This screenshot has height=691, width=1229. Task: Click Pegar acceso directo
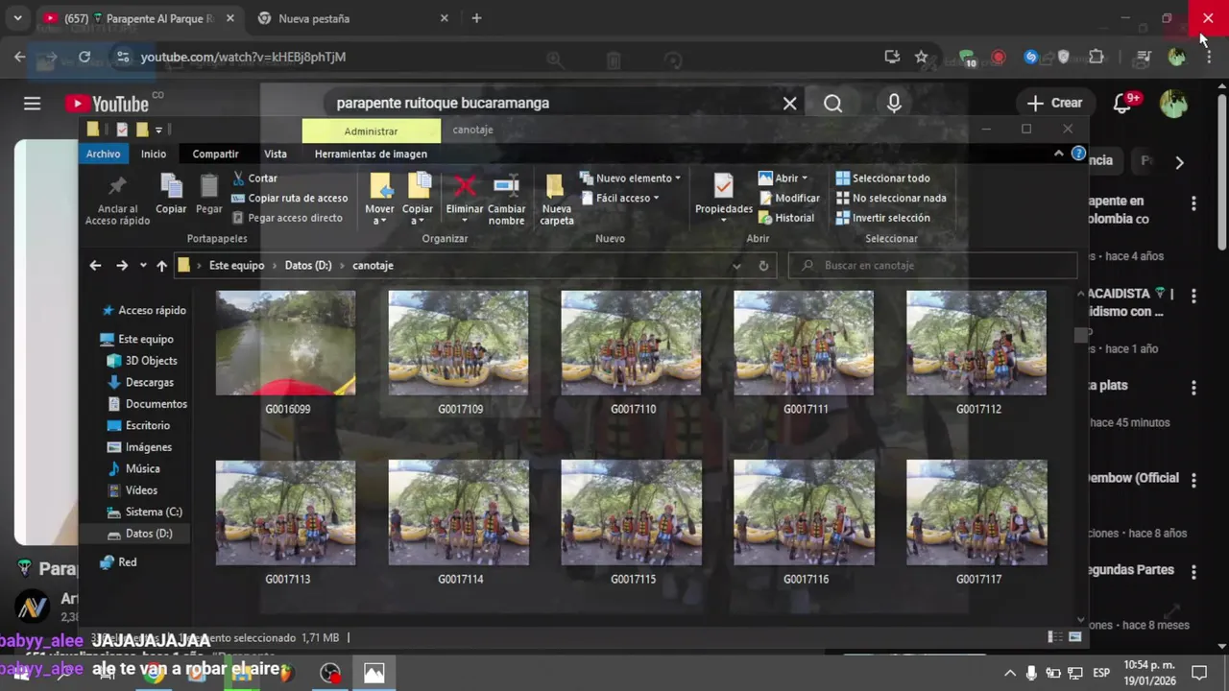tap(287, 218)
